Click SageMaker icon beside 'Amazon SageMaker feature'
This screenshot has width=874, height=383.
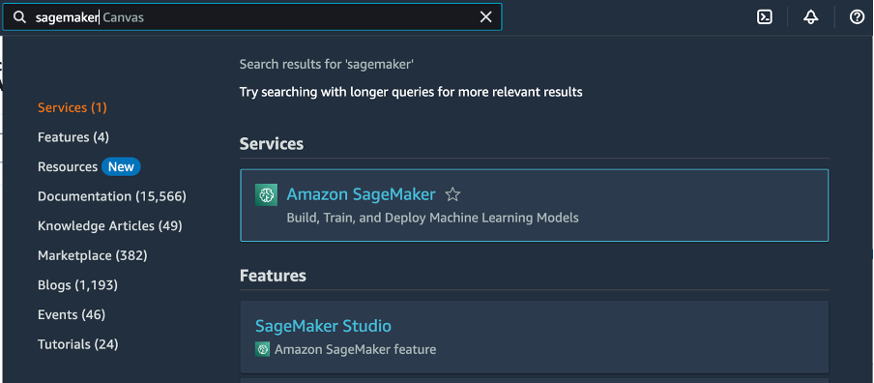pyautogui.click(x=262, y=349)
